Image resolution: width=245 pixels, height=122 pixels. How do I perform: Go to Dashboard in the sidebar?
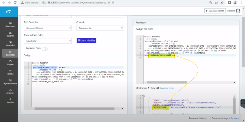coord(10,25)
